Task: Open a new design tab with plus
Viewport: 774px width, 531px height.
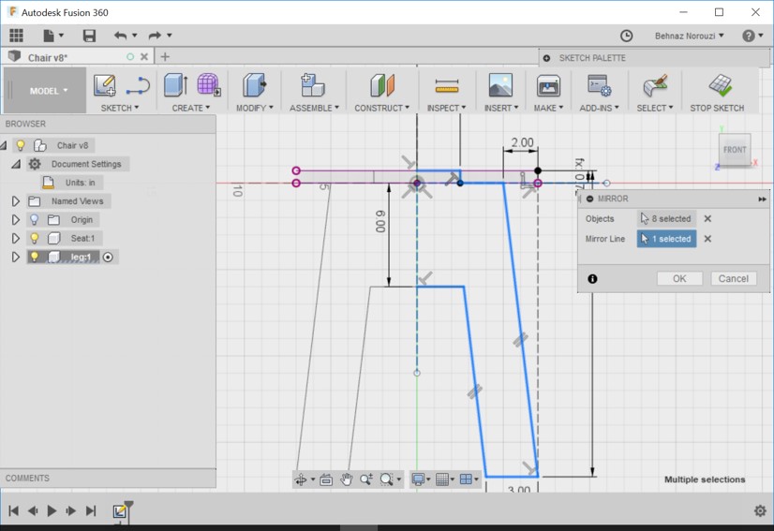Action: tap(165, 57)
